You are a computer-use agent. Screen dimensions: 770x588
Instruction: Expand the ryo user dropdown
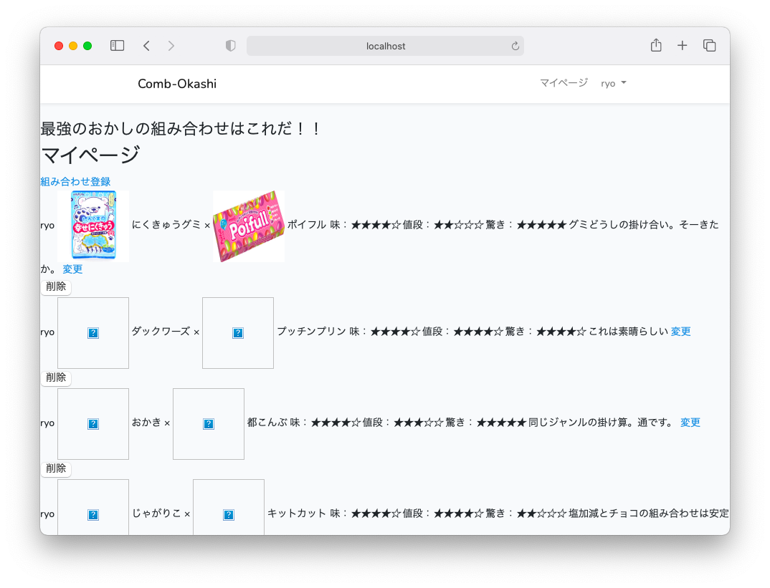tap(614, 83)
